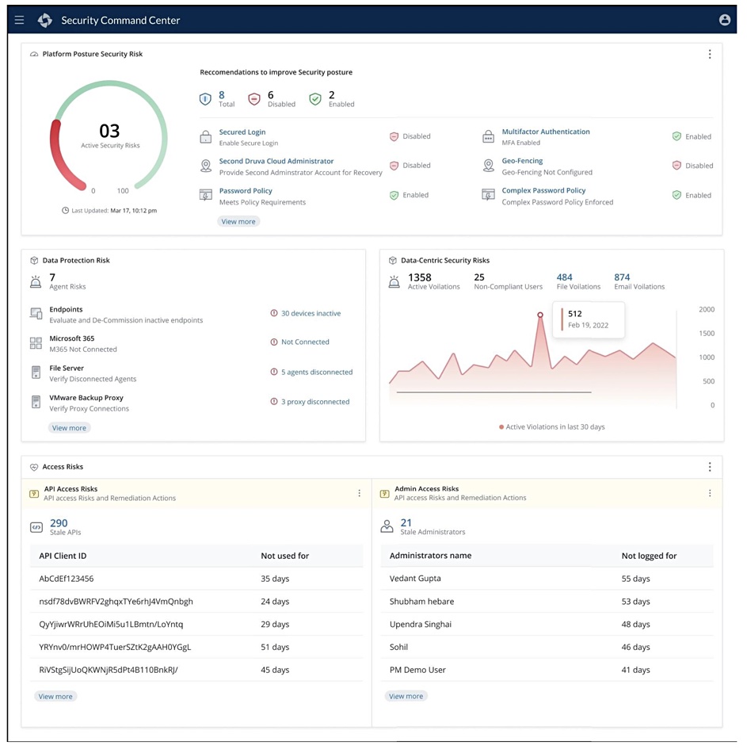Select the Not used for column header

click(x=284, y=556)
